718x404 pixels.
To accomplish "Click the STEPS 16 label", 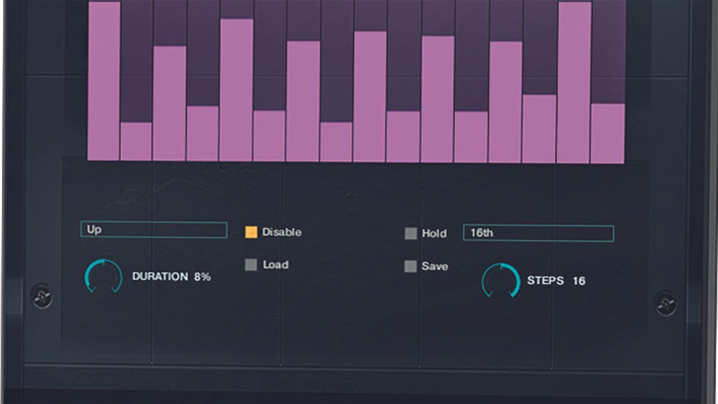I will click(x=556, y=280).
